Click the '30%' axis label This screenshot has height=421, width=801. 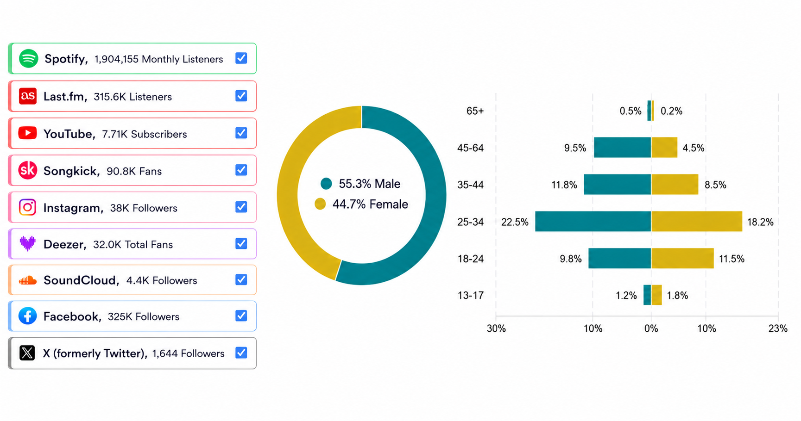pos(496,328)
